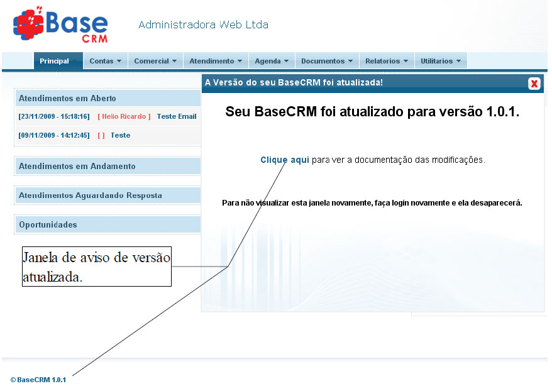This screenshot has height=391, width=552.
Task: Expand the Atendimentos em Aberto section
Action: 69,98
